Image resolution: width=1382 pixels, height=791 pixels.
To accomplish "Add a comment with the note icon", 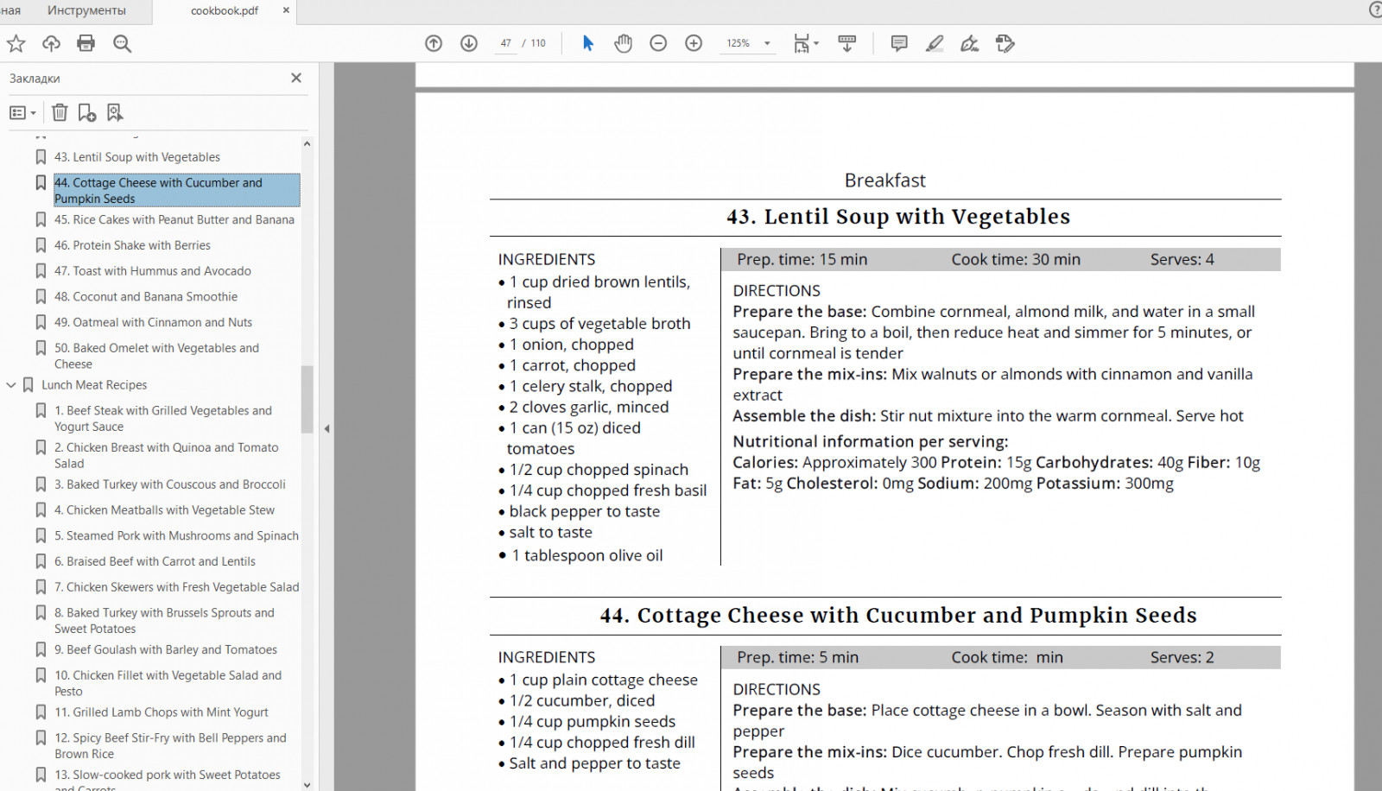I will tap(899, 43).
